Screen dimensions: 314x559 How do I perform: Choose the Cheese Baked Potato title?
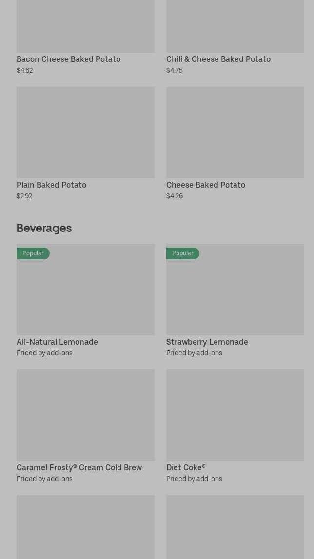click(x=205, y=185)
